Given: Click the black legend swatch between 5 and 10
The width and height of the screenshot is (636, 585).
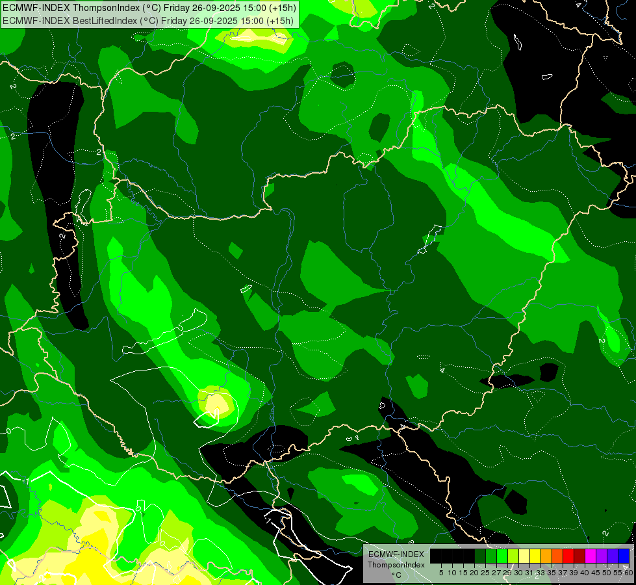Looking at the screenshot, I should 447,556.
